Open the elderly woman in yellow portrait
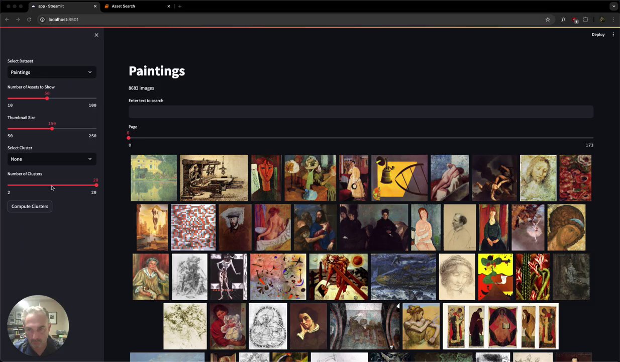 point(151,277)
